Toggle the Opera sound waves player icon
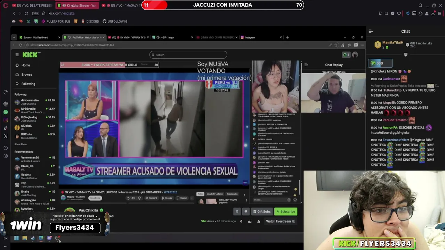Image resolution: width=445 pixels, height=250 pixels. pos(408,14)
